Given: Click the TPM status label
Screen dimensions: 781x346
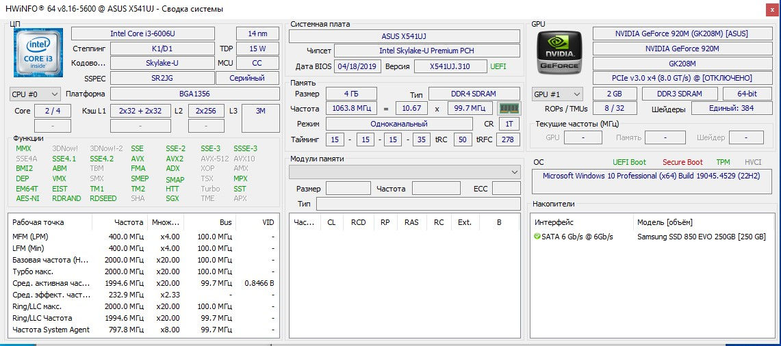Looking at the screenshot, I should (x=723, y=162).
